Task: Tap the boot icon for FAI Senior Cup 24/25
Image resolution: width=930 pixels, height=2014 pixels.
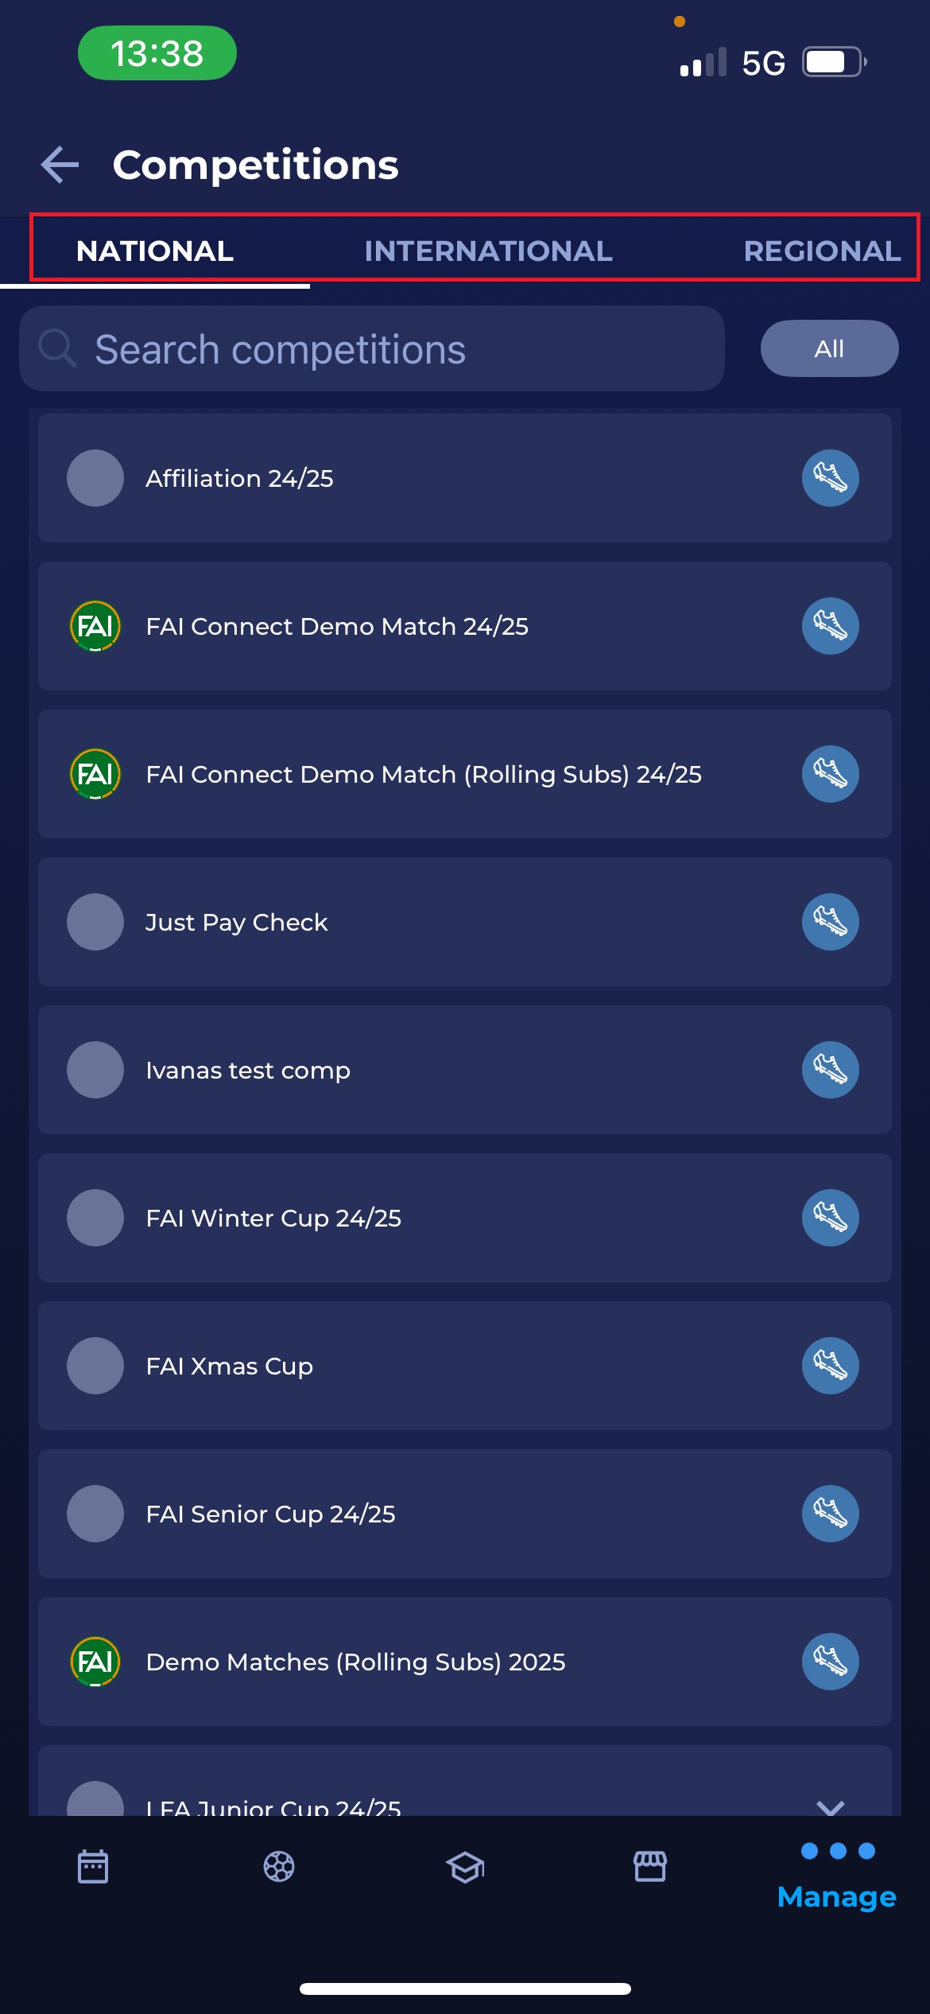Action: (x=830, y=1514)
